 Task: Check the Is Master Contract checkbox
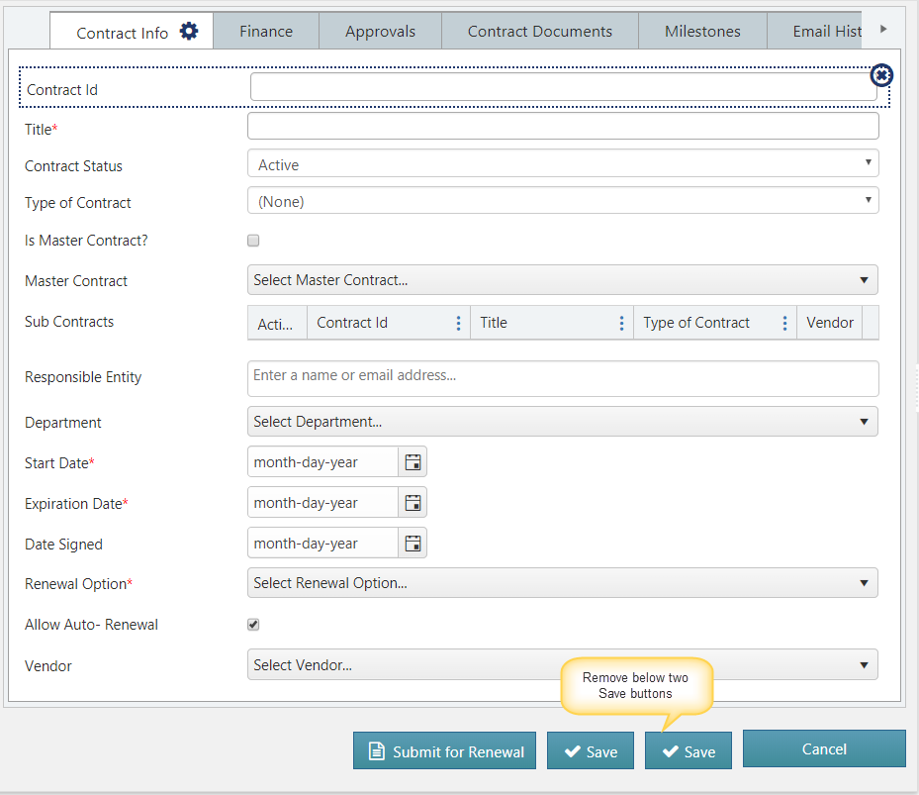pyautogui.click(x=253, y=241)
